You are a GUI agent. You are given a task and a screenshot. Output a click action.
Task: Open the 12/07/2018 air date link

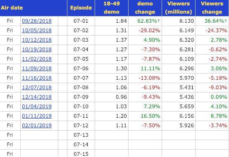(x=37, y=88)
